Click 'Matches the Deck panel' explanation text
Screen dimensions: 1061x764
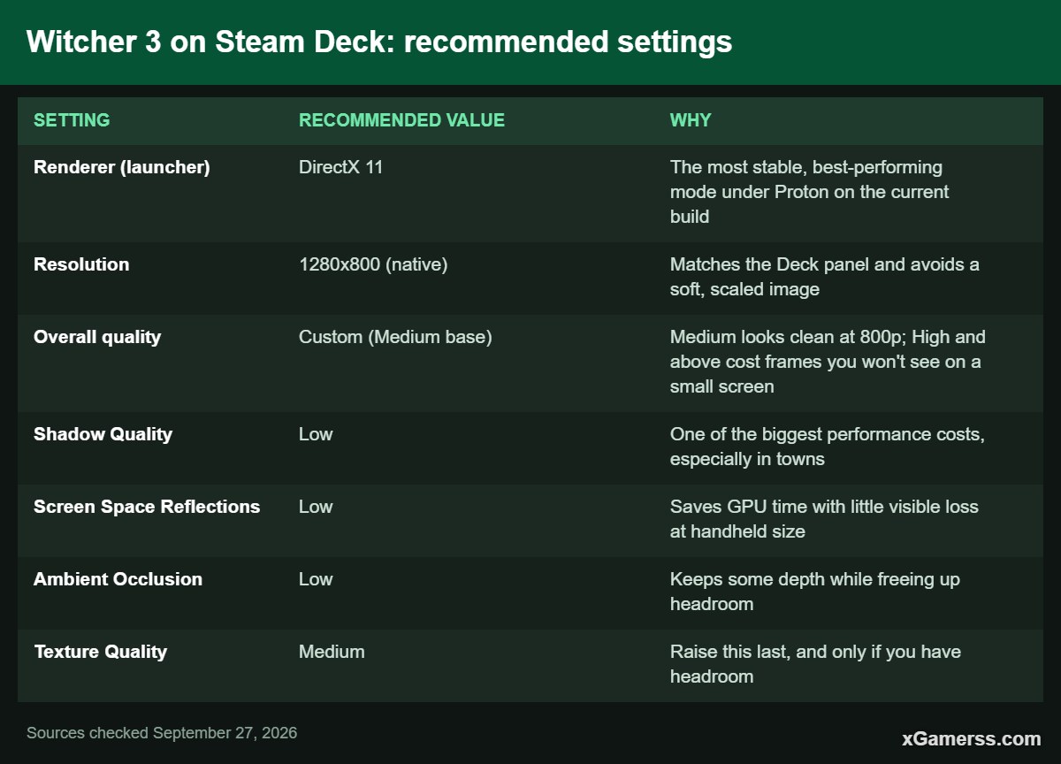point(824,277)
